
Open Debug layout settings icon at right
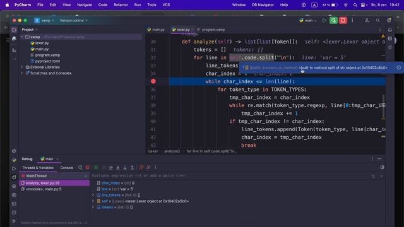(382, 167)
